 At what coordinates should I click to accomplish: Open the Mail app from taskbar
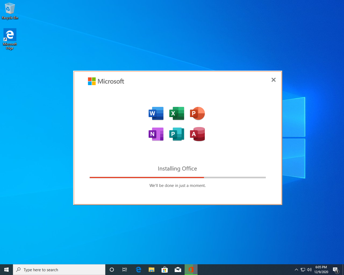(x=178, y=270)
